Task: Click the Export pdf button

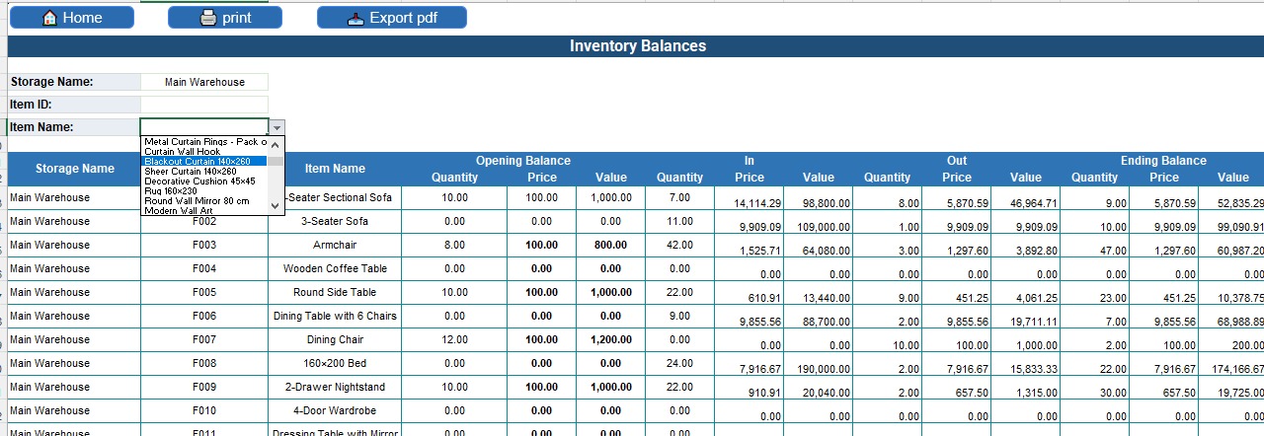Action: (x=392, y=18)
